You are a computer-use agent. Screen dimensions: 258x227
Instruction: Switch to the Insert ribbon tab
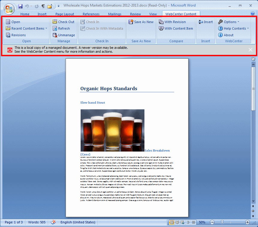pyautogui.click(x=42, y=14)
